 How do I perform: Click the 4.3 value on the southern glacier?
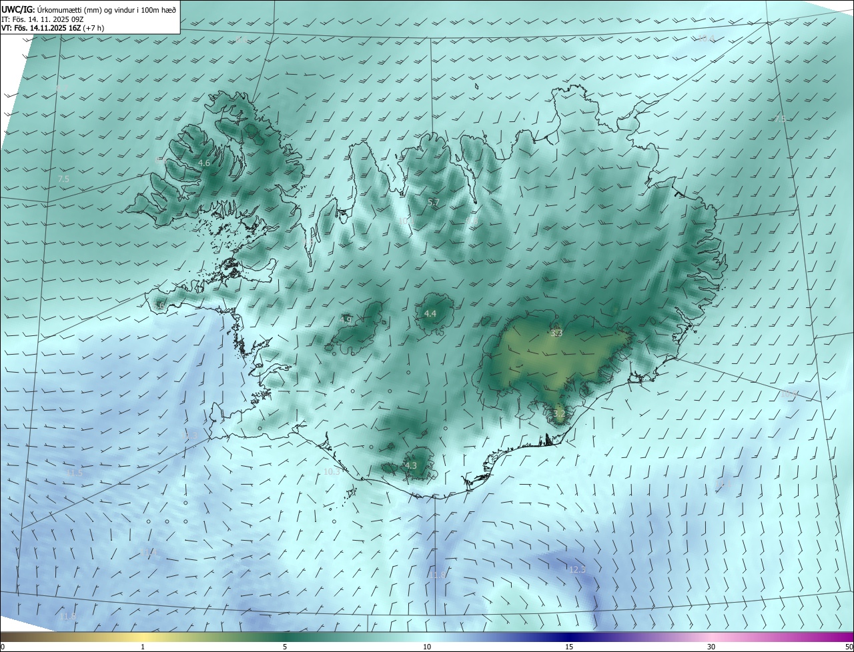(411, 466)
